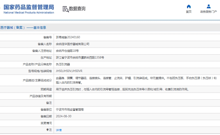This screenshot has height=135, width=220.
Task: Click the 医疗器械（备案）——基本信息 section heading
Action: (23, 28)
